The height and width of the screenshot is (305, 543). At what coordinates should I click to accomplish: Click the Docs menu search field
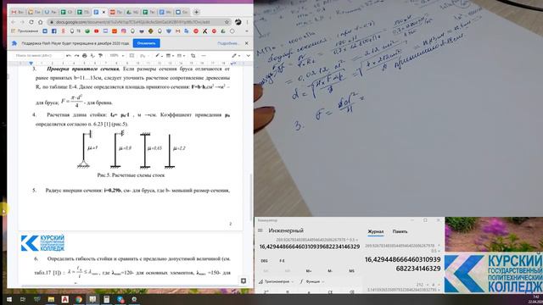click(37, 55)
